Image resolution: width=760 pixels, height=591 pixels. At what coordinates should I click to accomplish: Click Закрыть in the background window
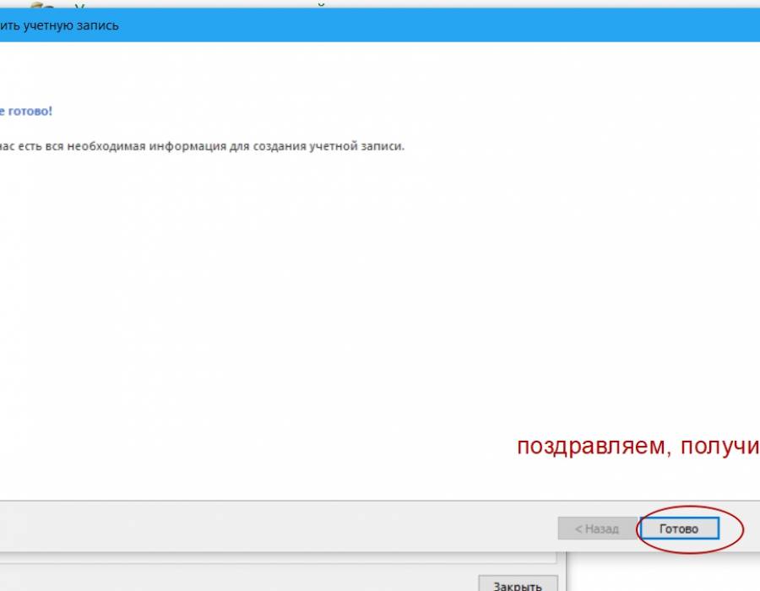518,585
